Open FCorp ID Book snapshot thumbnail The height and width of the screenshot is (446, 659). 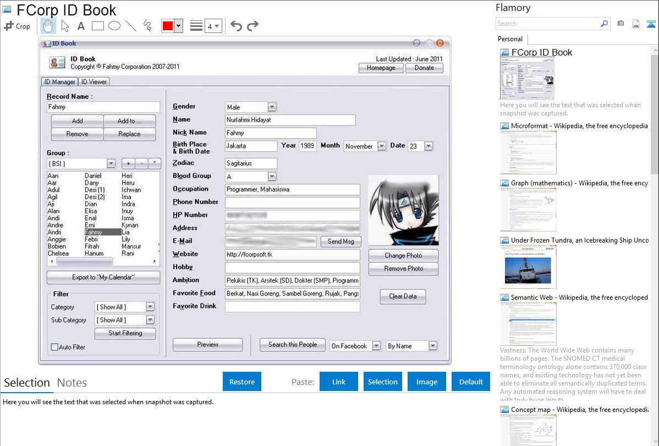(x=528, y=79)
